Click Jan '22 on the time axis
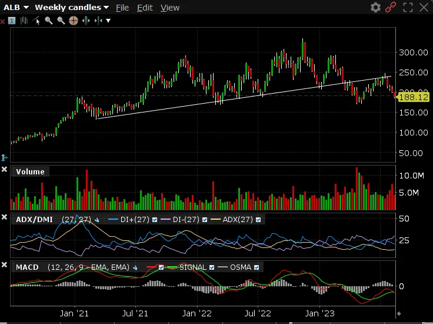 (197, 313)
